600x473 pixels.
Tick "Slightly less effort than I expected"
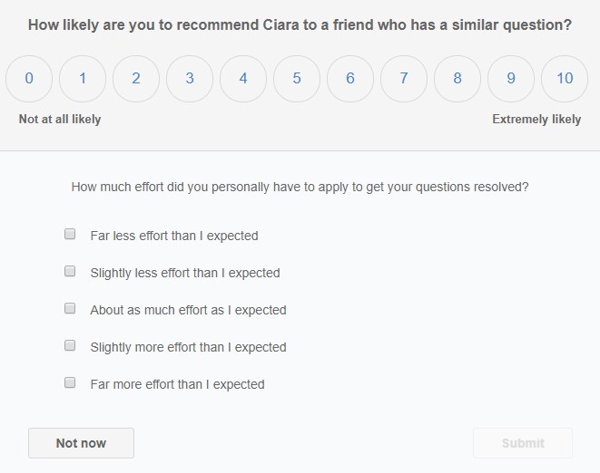pos(70,272)
